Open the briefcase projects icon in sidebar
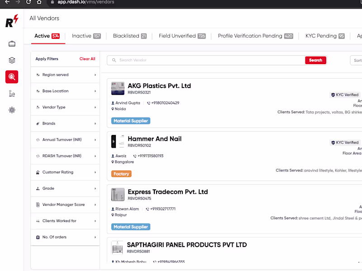The image size is (362, 271). 12,44
